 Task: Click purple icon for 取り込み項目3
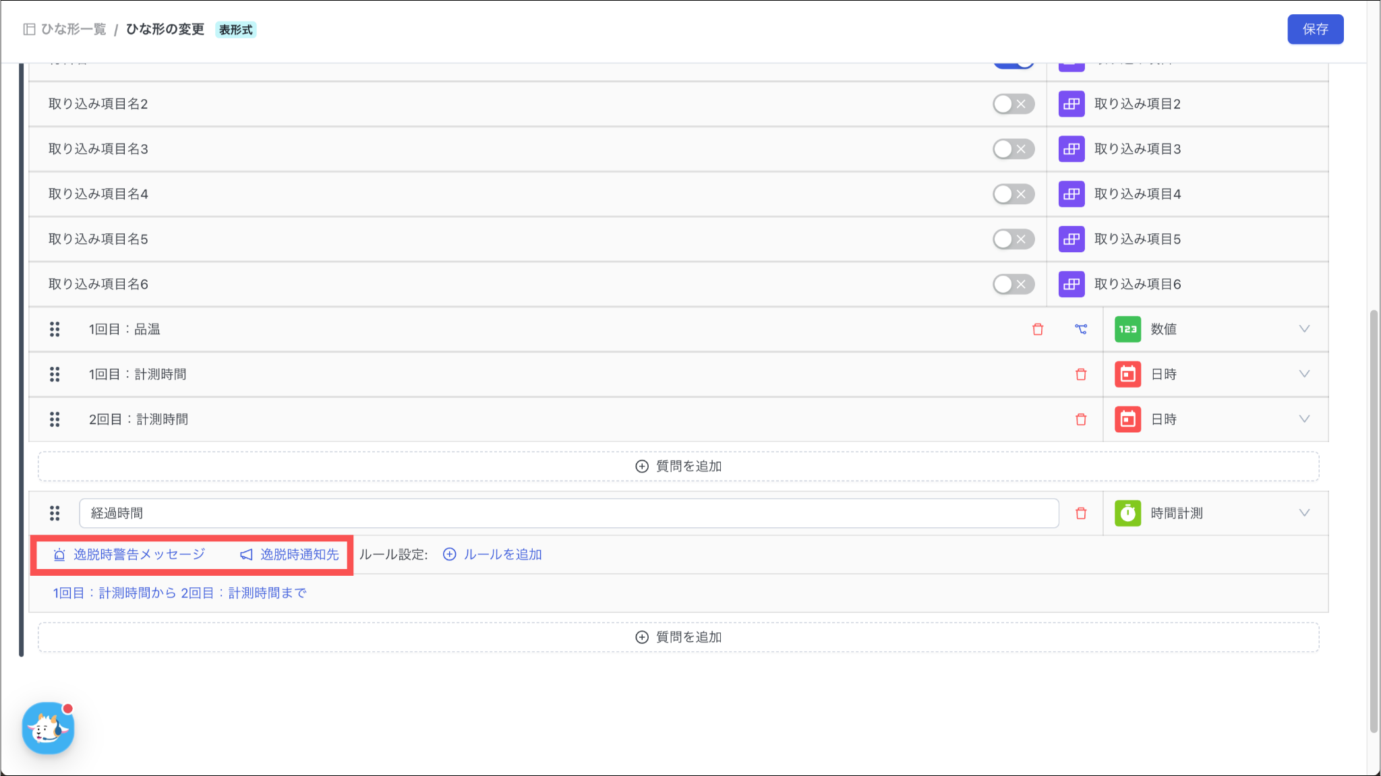tap(1071, 149)
